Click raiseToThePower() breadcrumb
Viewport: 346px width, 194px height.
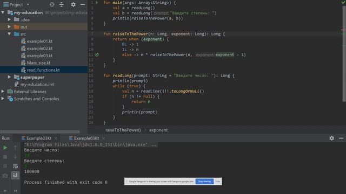123,130
